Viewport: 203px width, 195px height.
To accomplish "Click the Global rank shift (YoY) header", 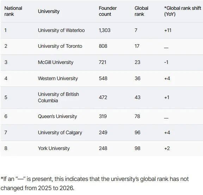I will pyautogui.click(x=183, y=11).
